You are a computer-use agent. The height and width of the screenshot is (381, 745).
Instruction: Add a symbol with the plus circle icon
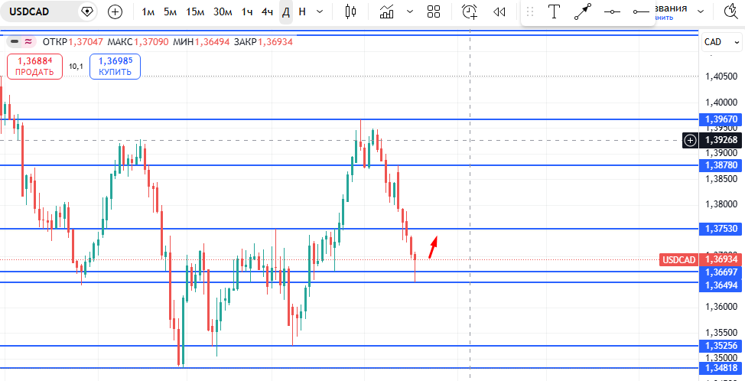(x=115, y=12)
